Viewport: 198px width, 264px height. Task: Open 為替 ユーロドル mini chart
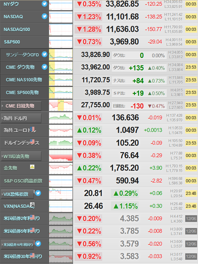click(x=61, y=131)
